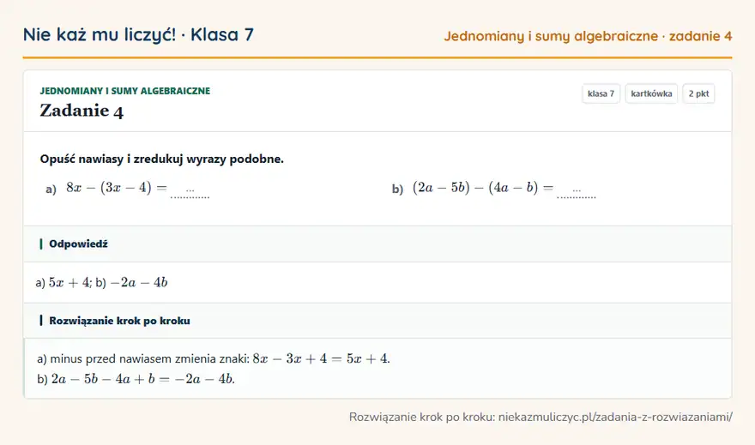This screenshot has height=445, width=755.
Task: Click the 'kartkówka' tag badge
Action: click(x=651, y=93)
